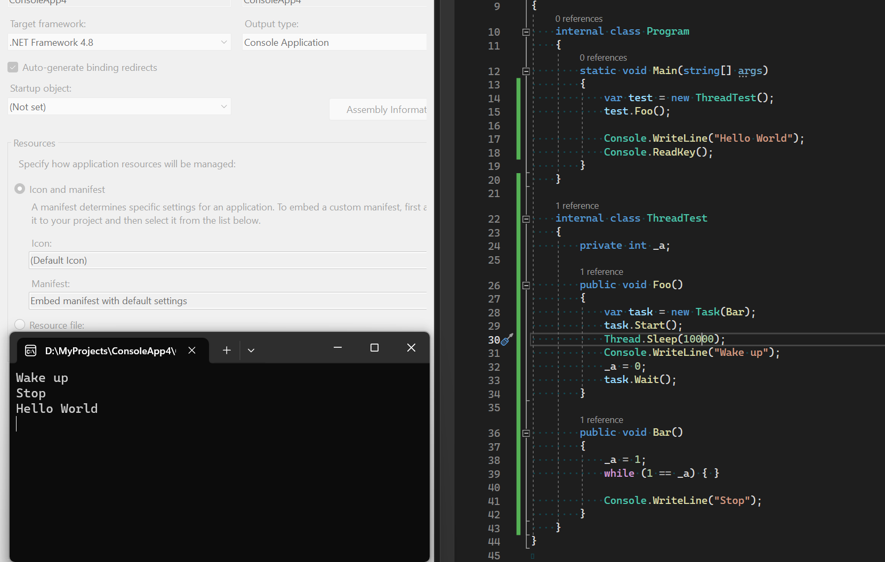Select the D:\MyProjects\ConsoleApp4 terminal tab

point(109,351)
